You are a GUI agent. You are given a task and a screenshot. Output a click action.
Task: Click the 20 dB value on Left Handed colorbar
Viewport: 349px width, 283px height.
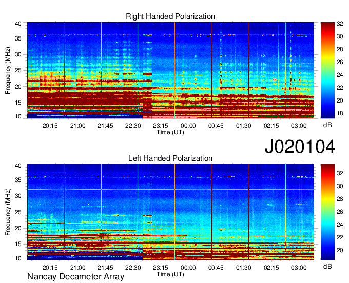point(340,251)
